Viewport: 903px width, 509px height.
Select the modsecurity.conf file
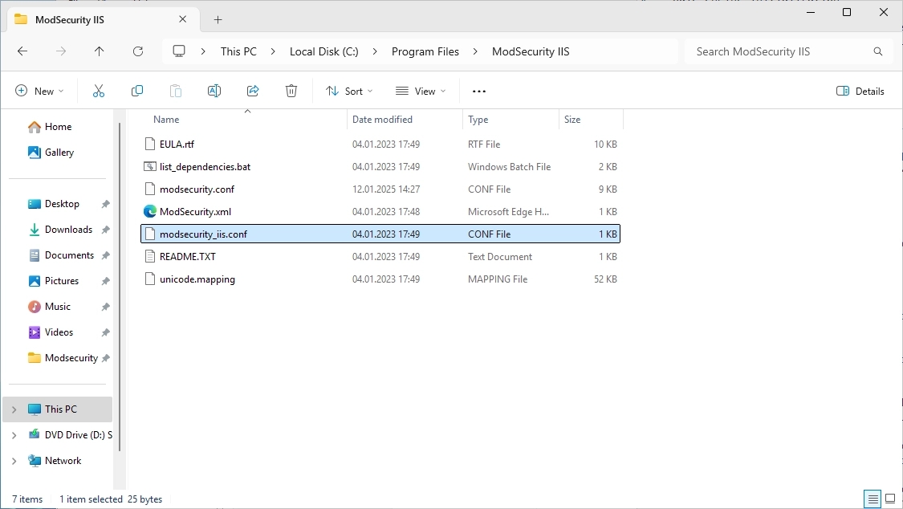click(x=197, y=189)
